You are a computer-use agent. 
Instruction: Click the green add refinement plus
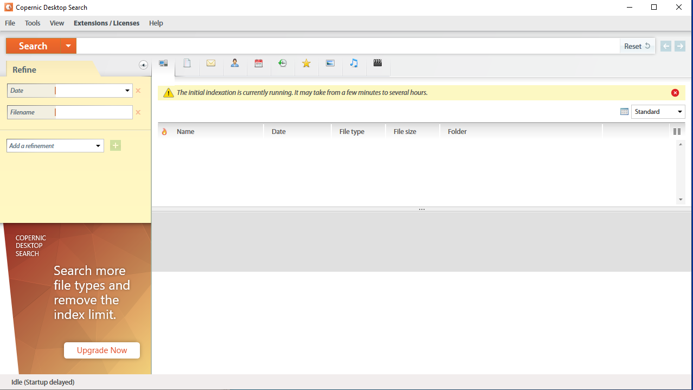[x=116, y=145]
